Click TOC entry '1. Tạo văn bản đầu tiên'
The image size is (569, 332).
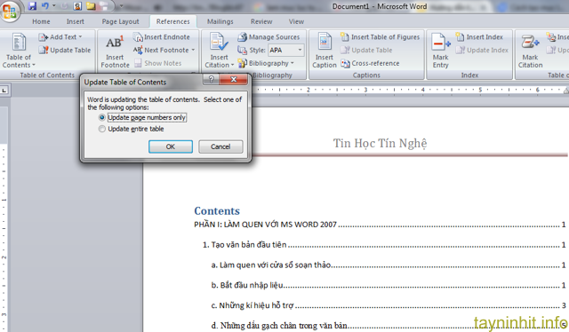tap(244, 245)
